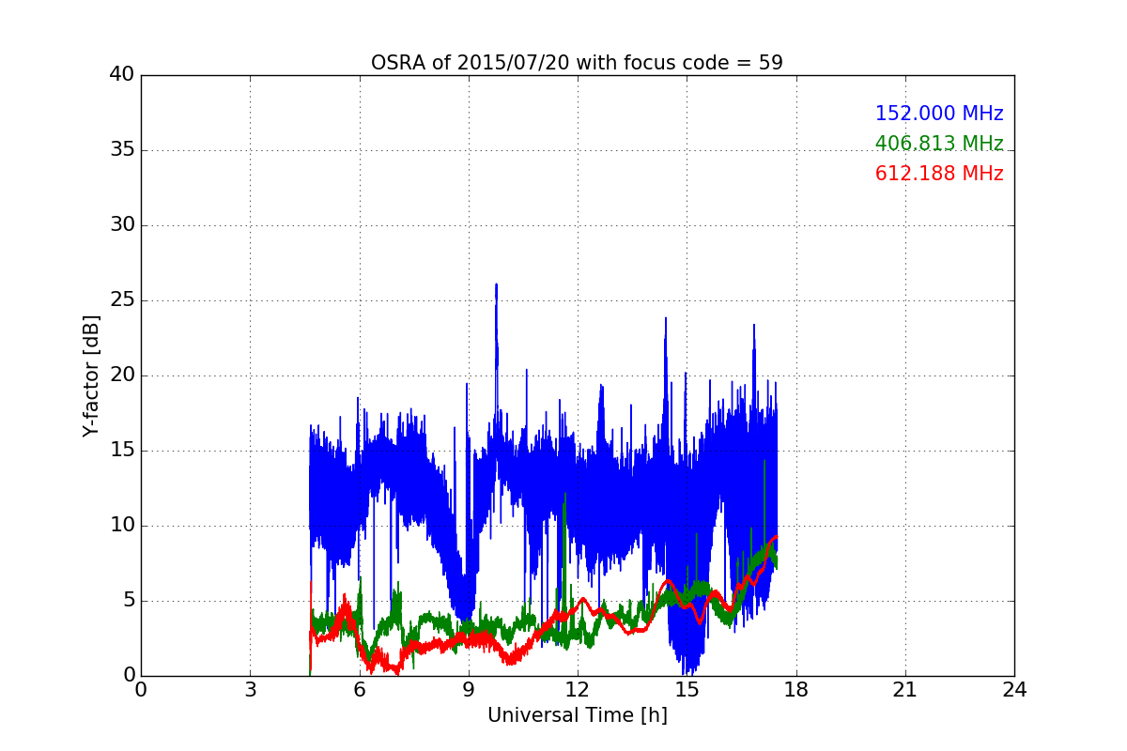Click the "15" tick label on the Universal Time axis
Screen dimensions: 1127x751
[687, 690]
